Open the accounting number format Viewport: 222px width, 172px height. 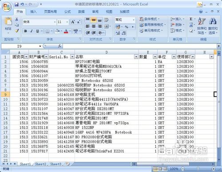tap(118, 27)
